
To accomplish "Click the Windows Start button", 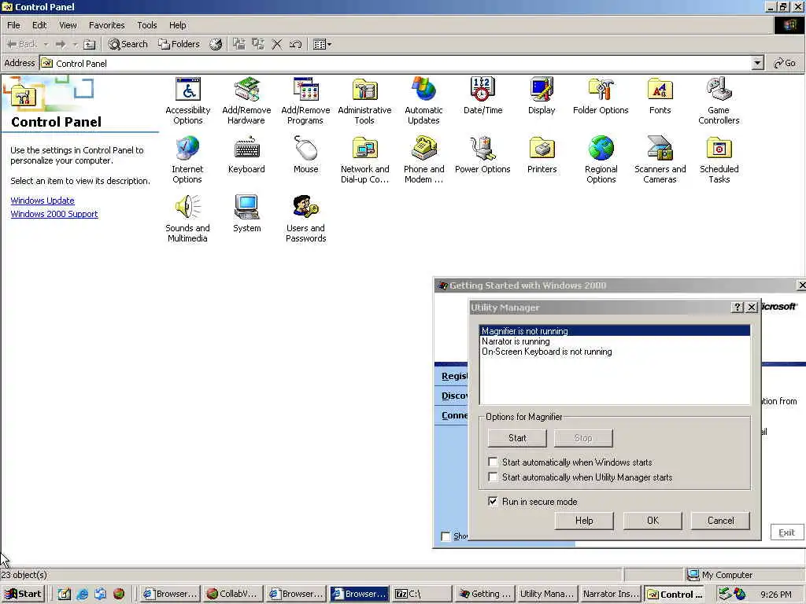I will pos(24,594).
